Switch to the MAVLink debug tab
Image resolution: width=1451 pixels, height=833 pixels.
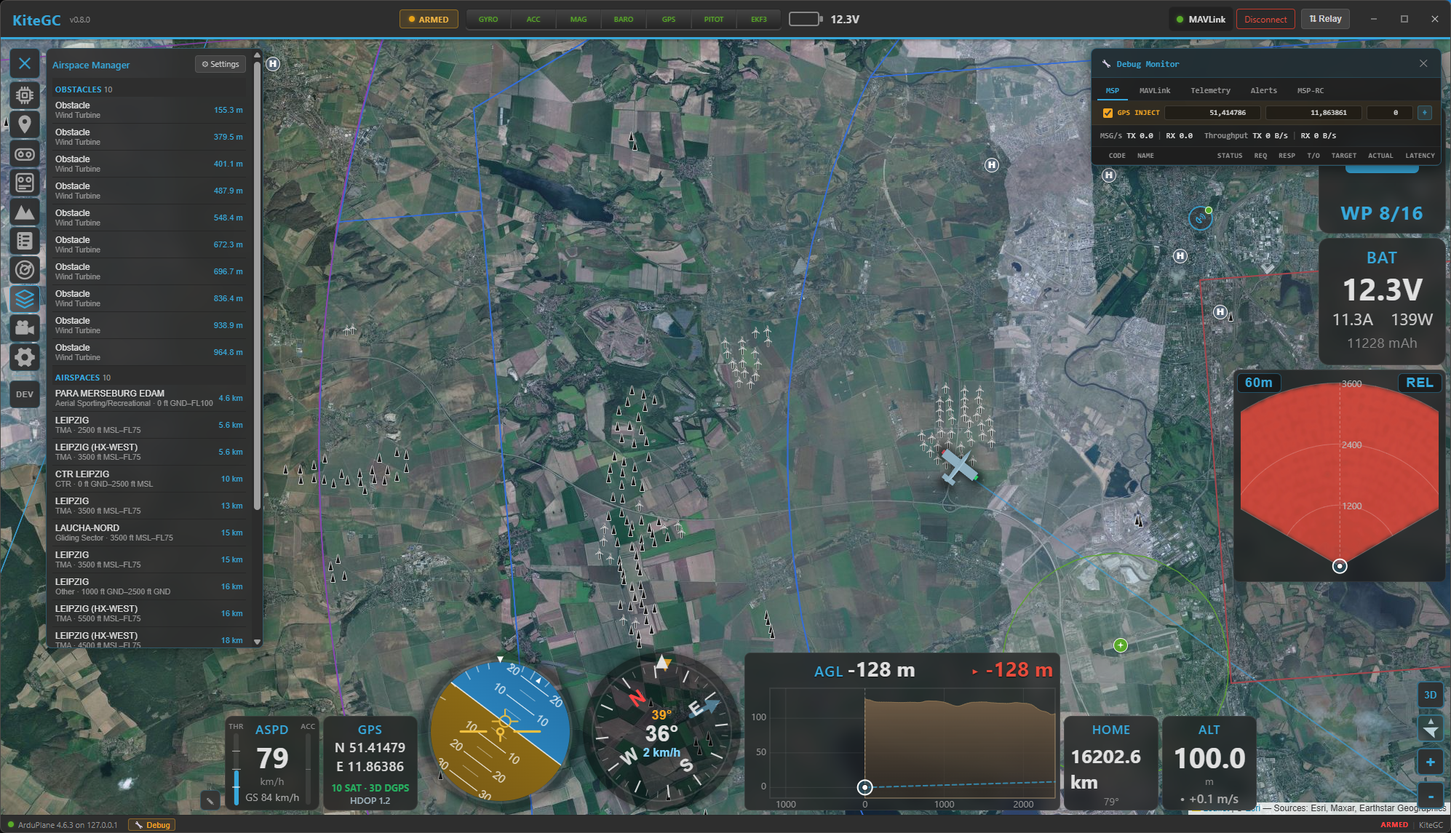coord(1155,91)
